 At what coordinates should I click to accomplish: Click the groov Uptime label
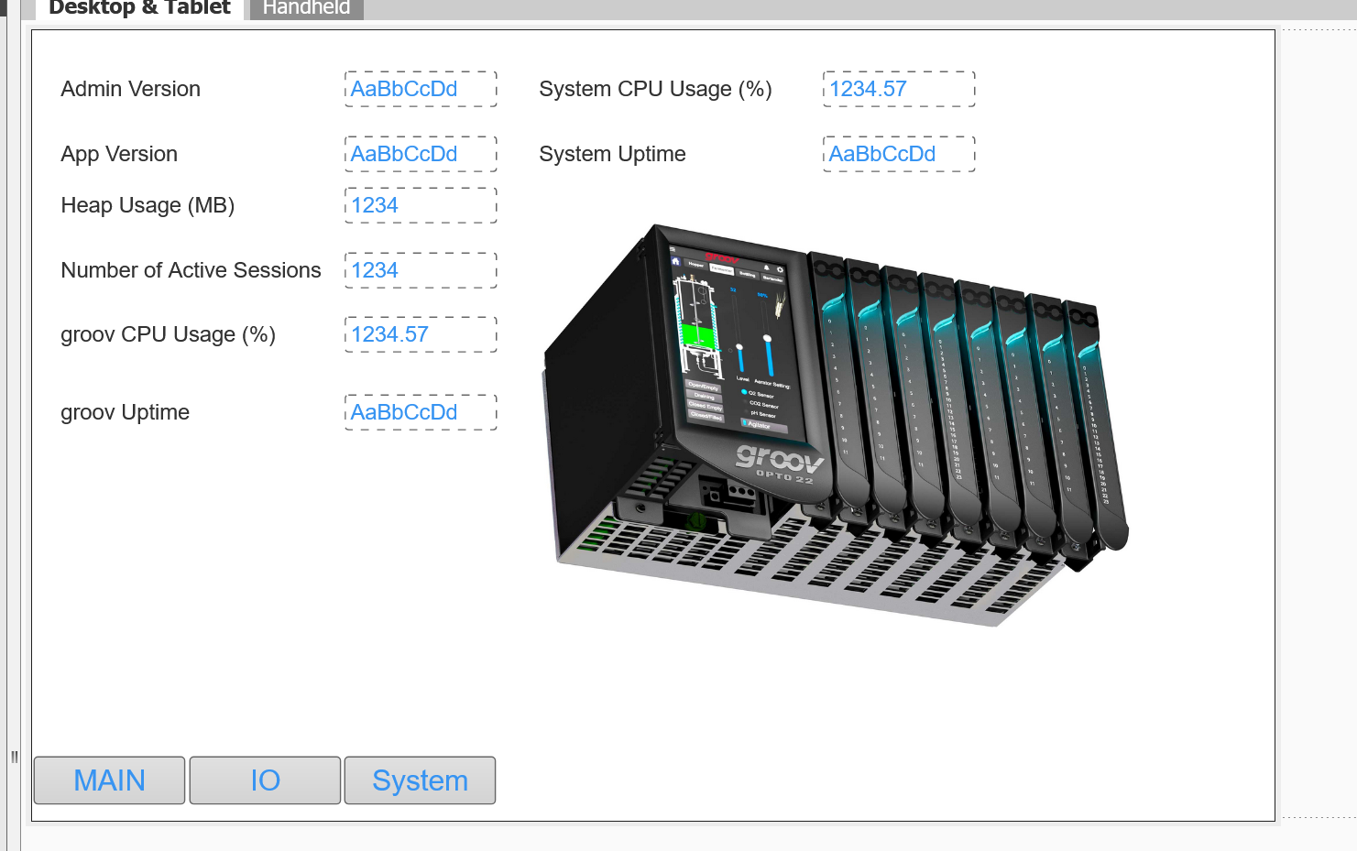pos(125,412)
